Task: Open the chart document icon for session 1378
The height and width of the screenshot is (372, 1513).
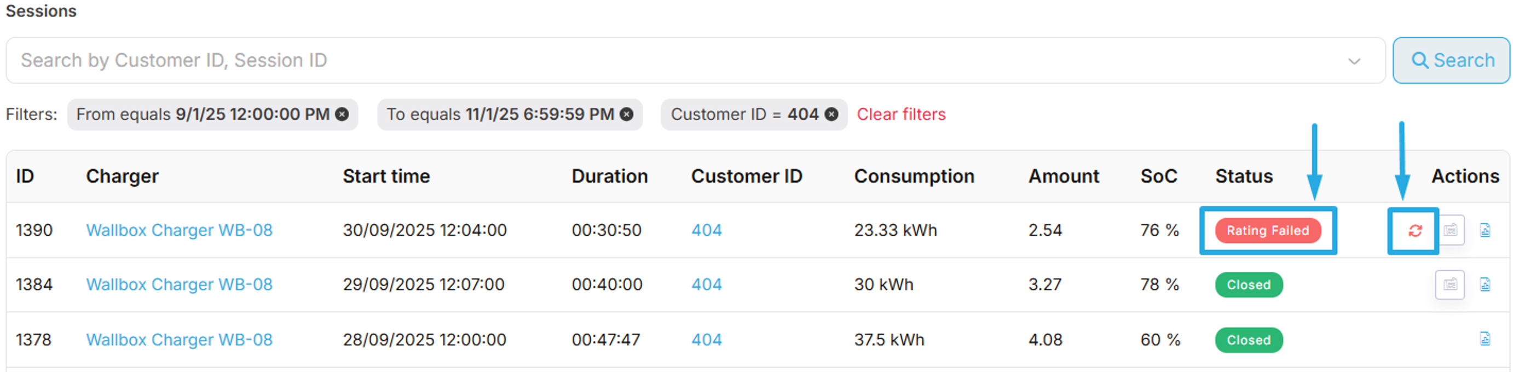Action: point(1485,339)
